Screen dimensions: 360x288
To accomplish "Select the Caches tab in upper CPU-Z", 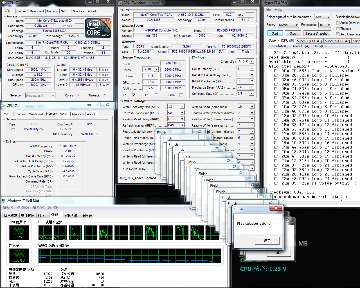I will tap(21, 11).
